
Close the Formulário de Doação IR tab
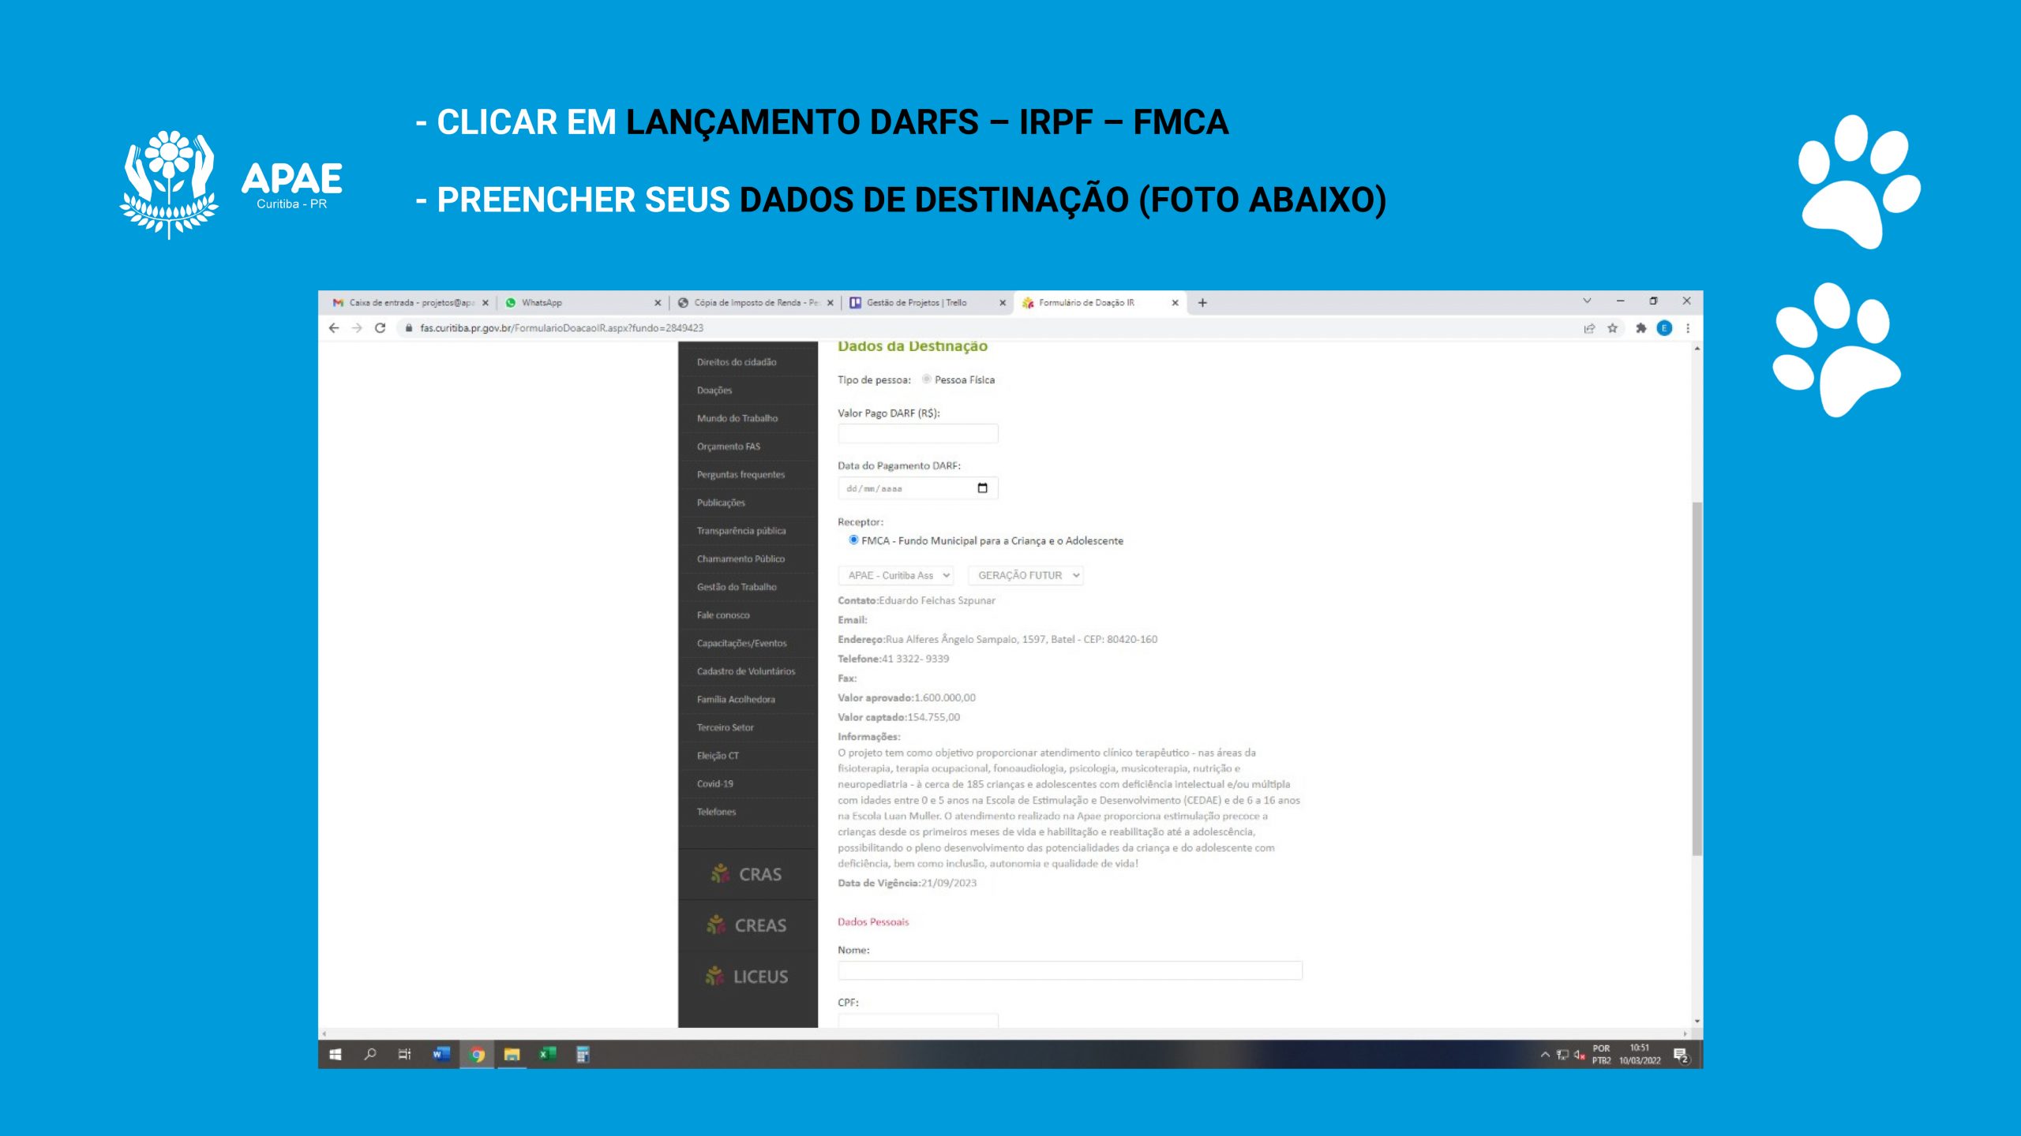tap(1175, 303)
